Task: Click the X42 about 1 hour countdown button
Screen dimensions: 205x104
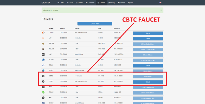Action: 148,55
